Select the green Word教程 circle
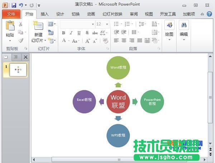The image size is (215, 163). pyautogui.click(x=118, y=67)
